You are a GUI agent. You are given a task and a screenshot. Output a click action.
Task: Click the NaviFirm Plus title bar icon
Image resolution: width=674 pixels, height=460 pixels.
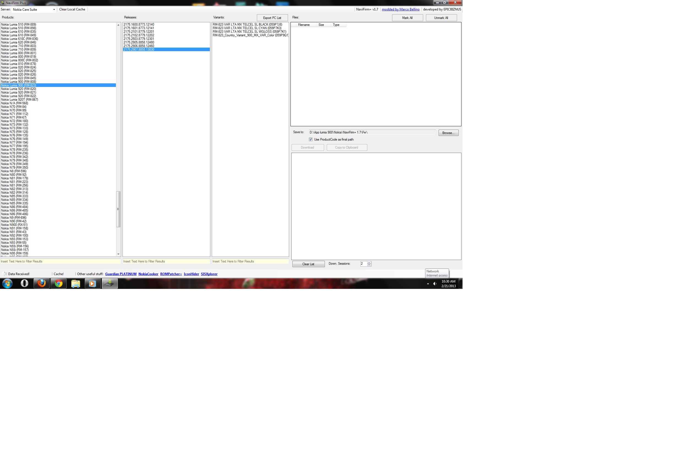pos(2,2)
